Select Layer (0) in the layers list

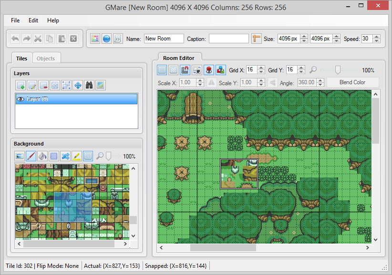pyautogui.click(x=76, y=99)
